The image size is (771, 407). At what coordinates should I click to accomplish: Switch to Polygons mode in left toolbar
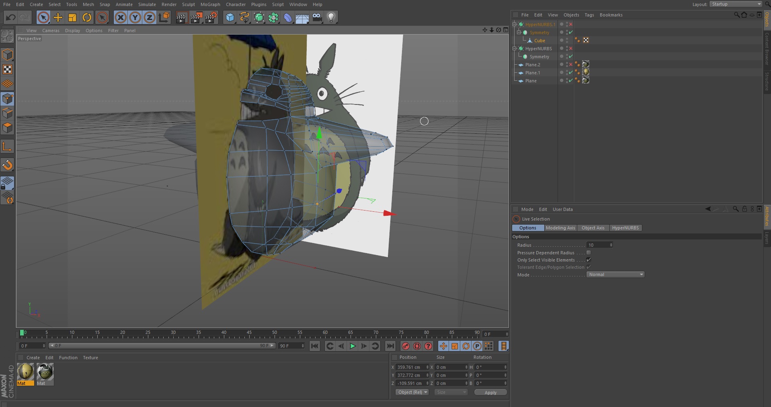(7, 128)
